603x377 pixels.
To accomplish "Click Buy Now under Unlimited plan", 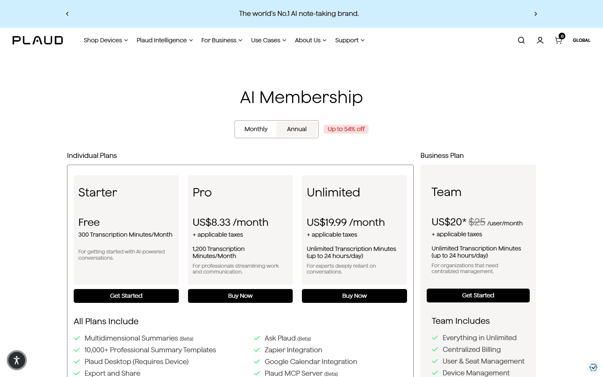I will pos(354,296).
